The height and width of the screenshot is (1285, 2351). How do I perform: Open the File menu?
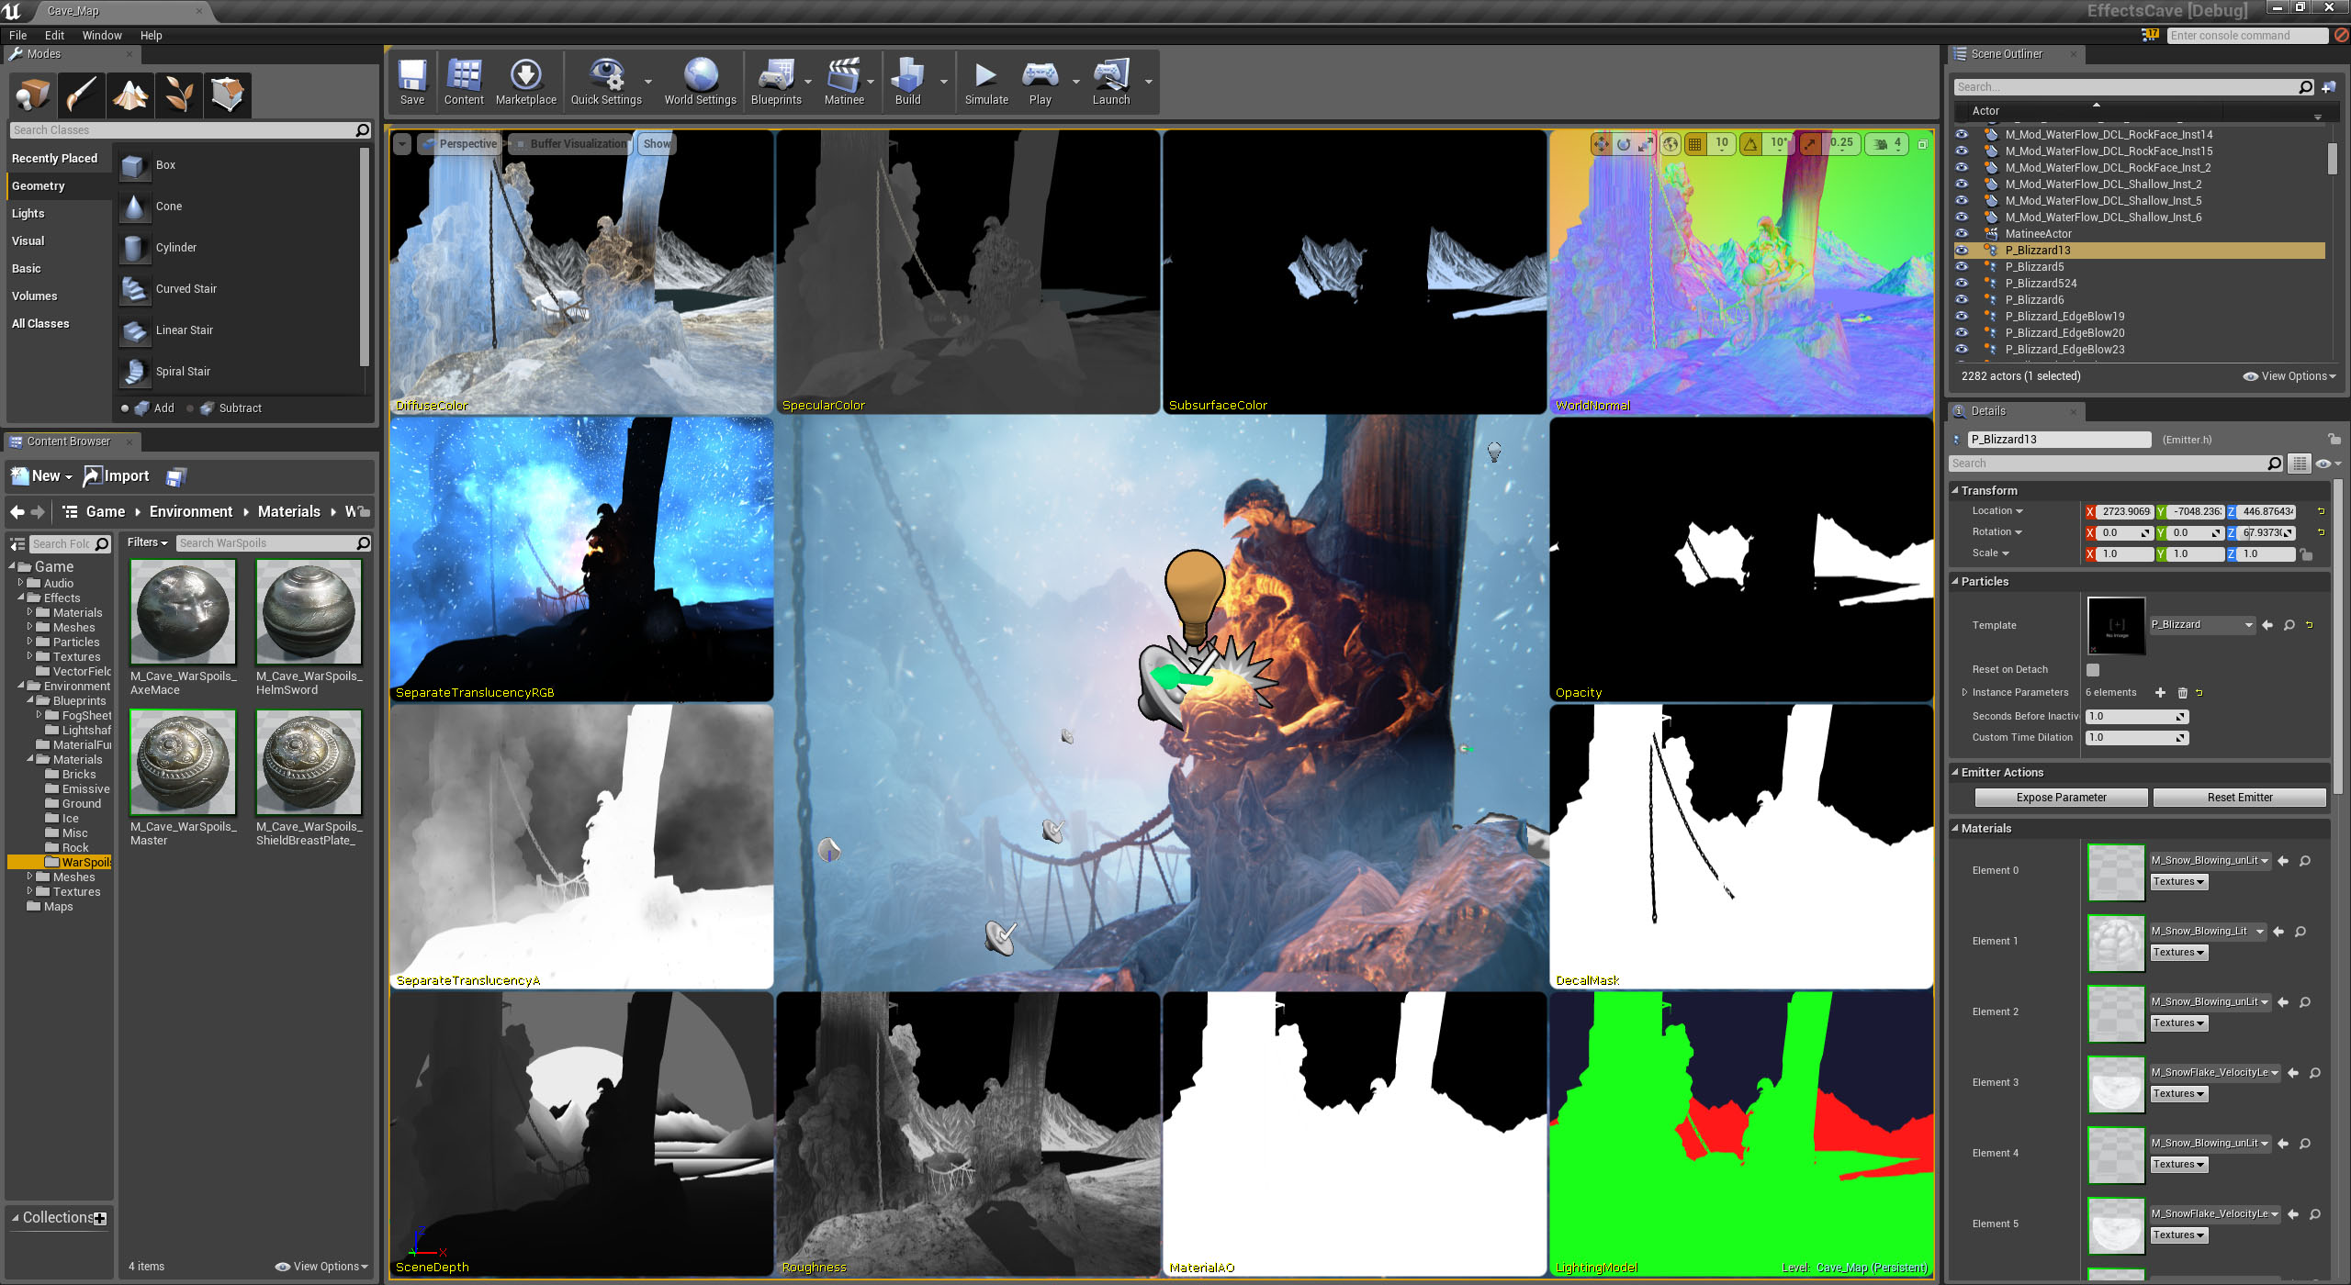17,36
